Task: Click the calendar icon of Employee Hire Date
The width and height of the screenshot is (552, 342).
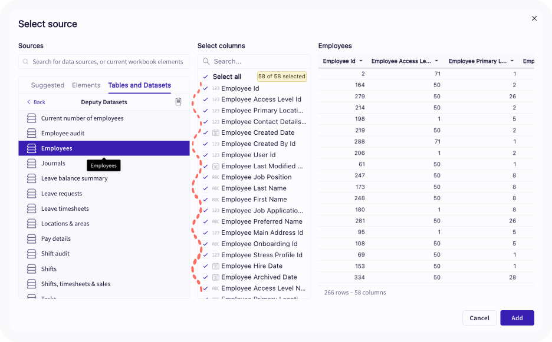Action: coord(215,266)
